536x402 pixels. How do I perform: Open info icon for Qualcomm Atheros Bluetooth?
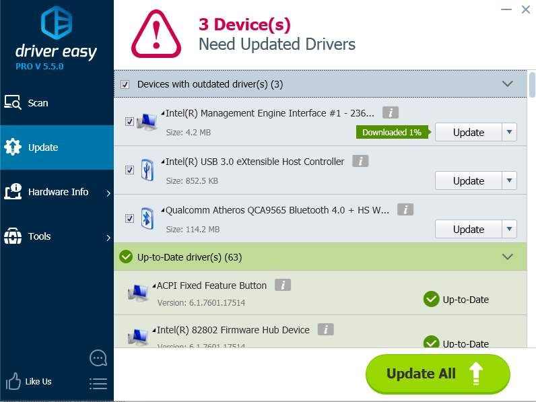405,209
